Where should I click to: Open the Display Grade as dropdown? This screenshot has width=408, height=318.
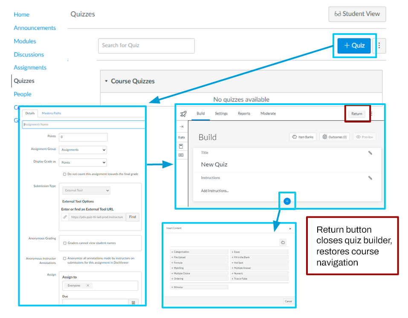coord(83,163)
